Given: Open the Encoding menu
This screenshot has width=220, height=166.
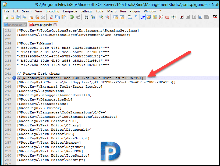Looking at the screenshot, I should pyautogui.click(x=52, y=11).
